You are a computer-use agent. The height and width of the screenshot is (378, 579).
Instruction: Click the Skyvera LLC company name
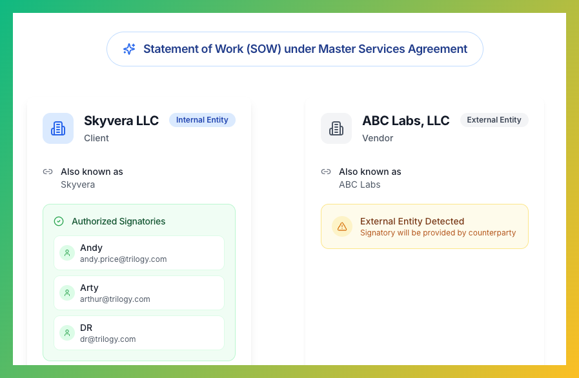[x=121, y=121]
